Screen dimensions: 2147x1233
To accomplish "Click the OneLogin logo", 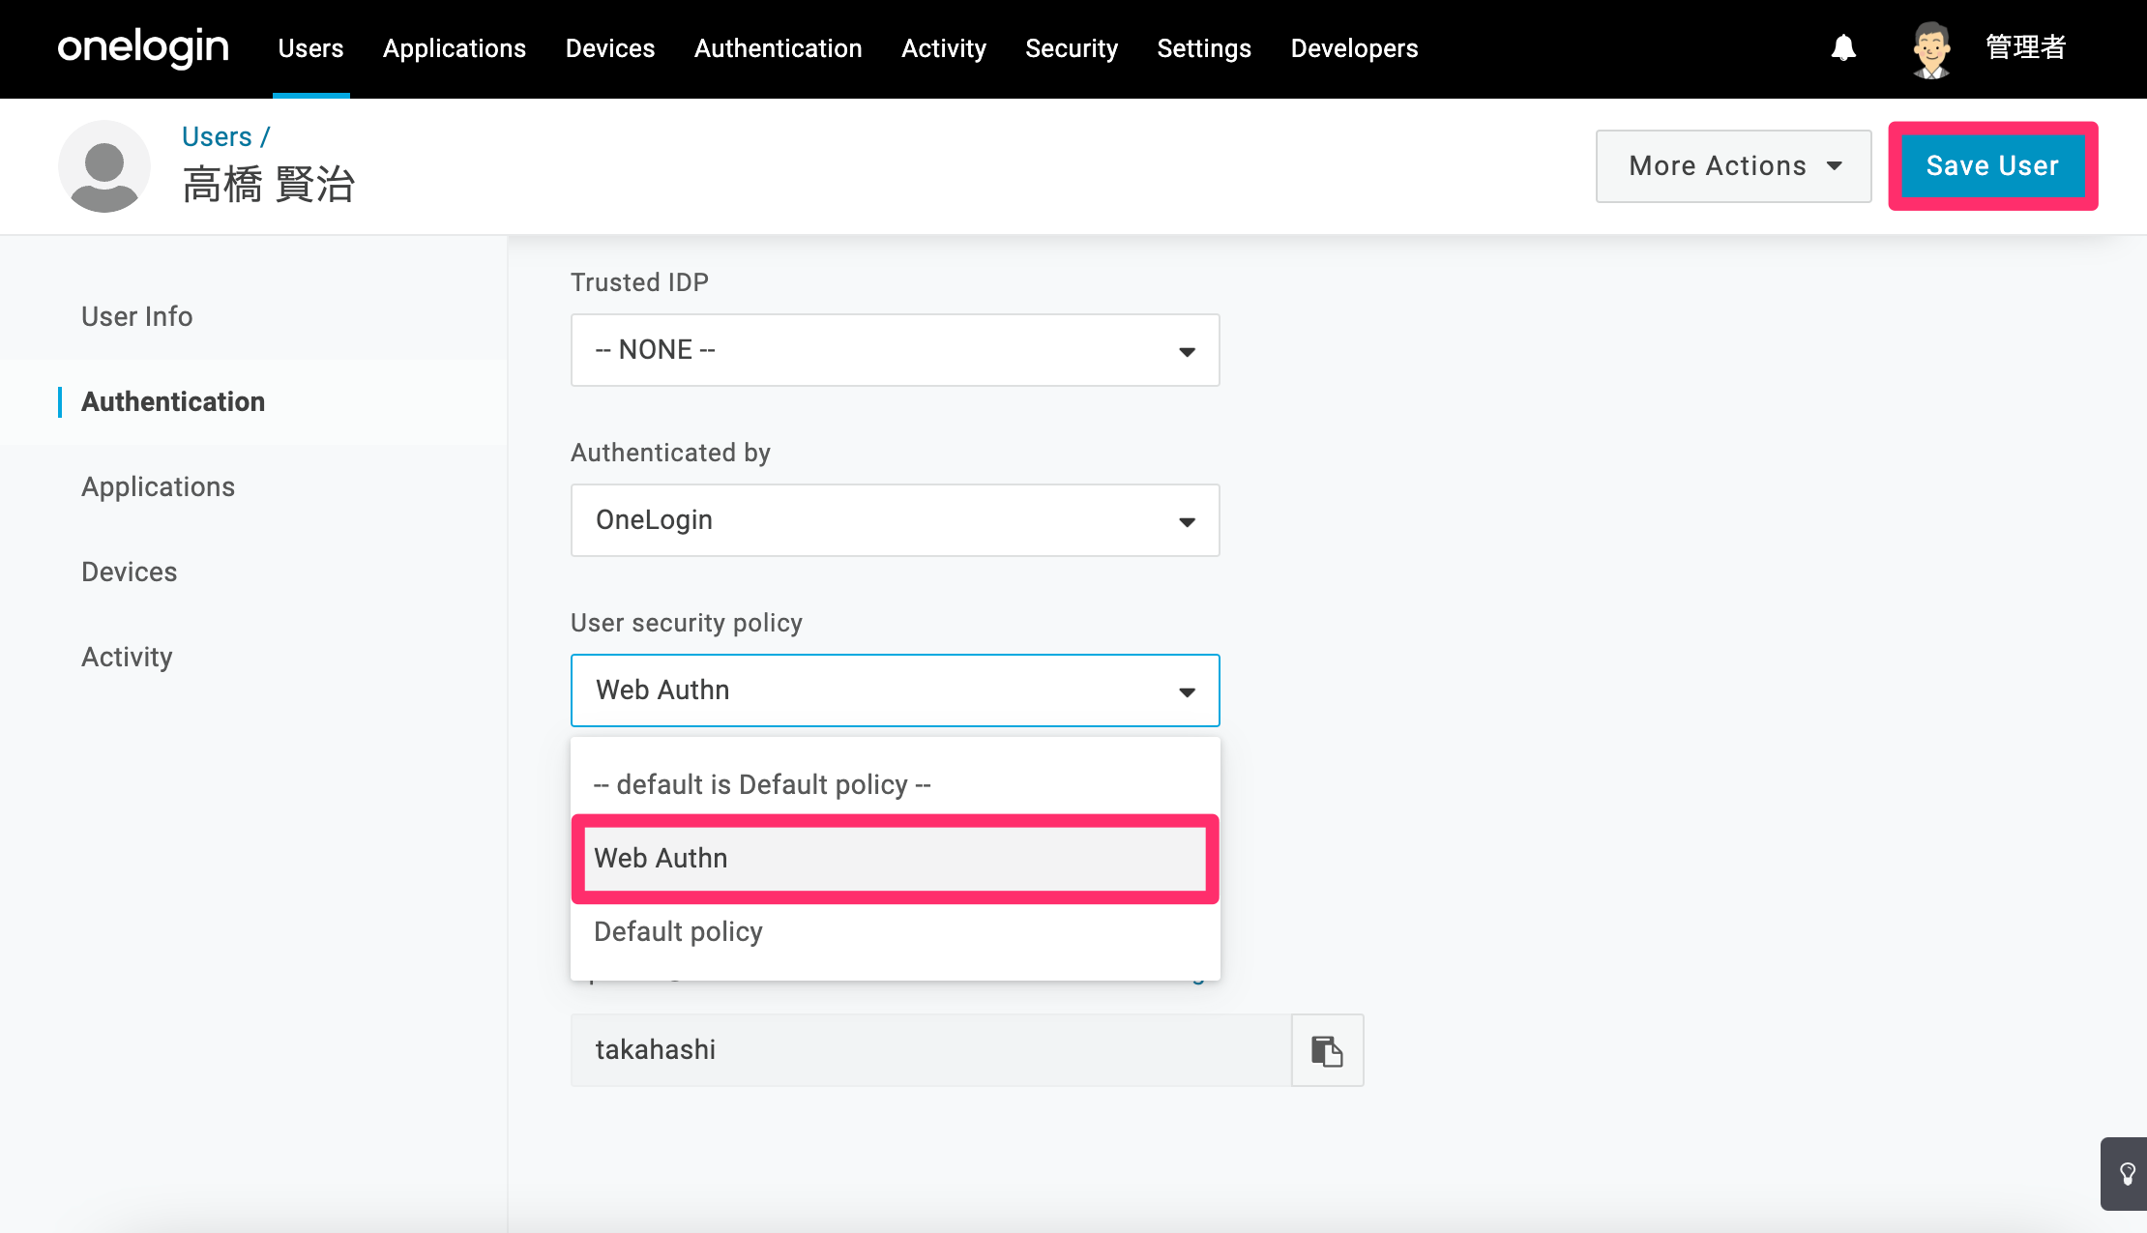I will pyautogui.click(x=143, y=47).
